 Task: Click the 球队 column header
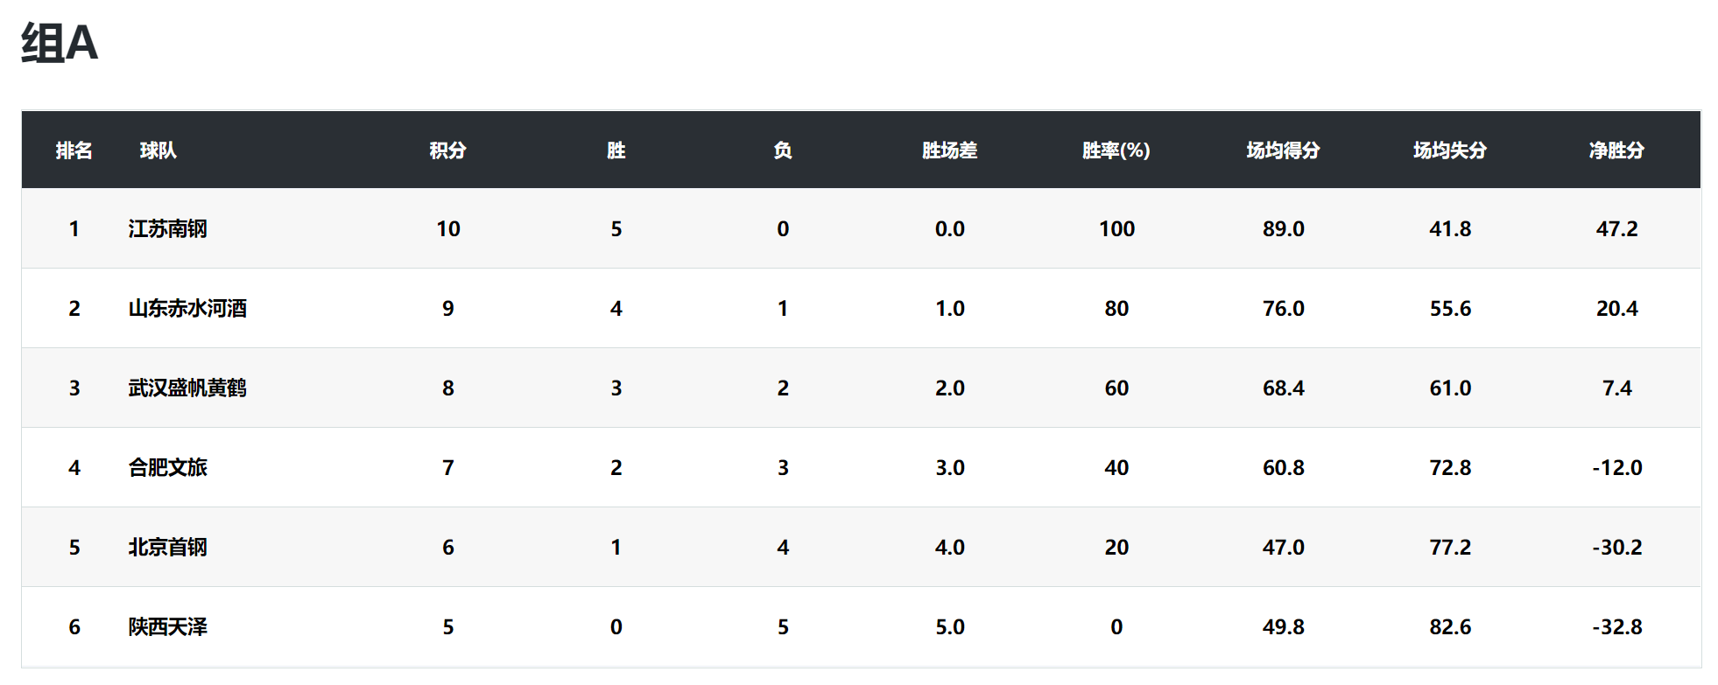(x=158, y=150)
